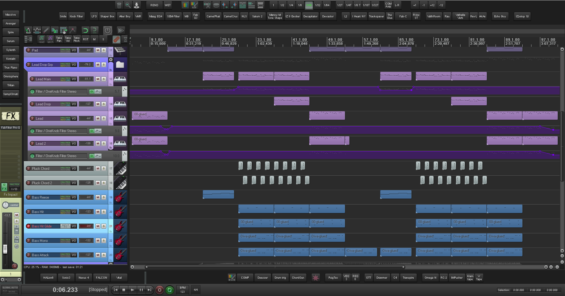
Task: Toggle record arm on Bass Hit Glide
Action: [29, 226]
